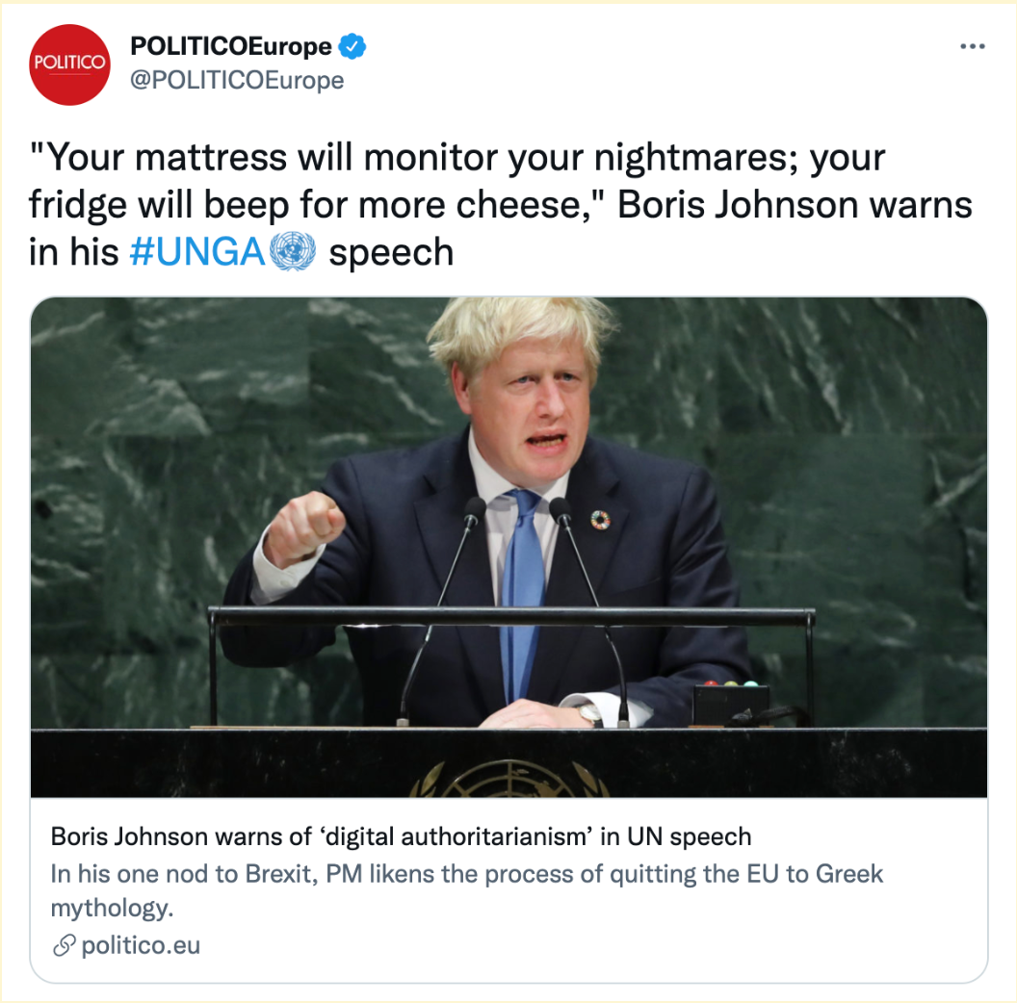Viewport: 1017px width, 1003px height.
Task: Click the article summary mentioning Greek mythology
Action: click(x=467, y=890)
